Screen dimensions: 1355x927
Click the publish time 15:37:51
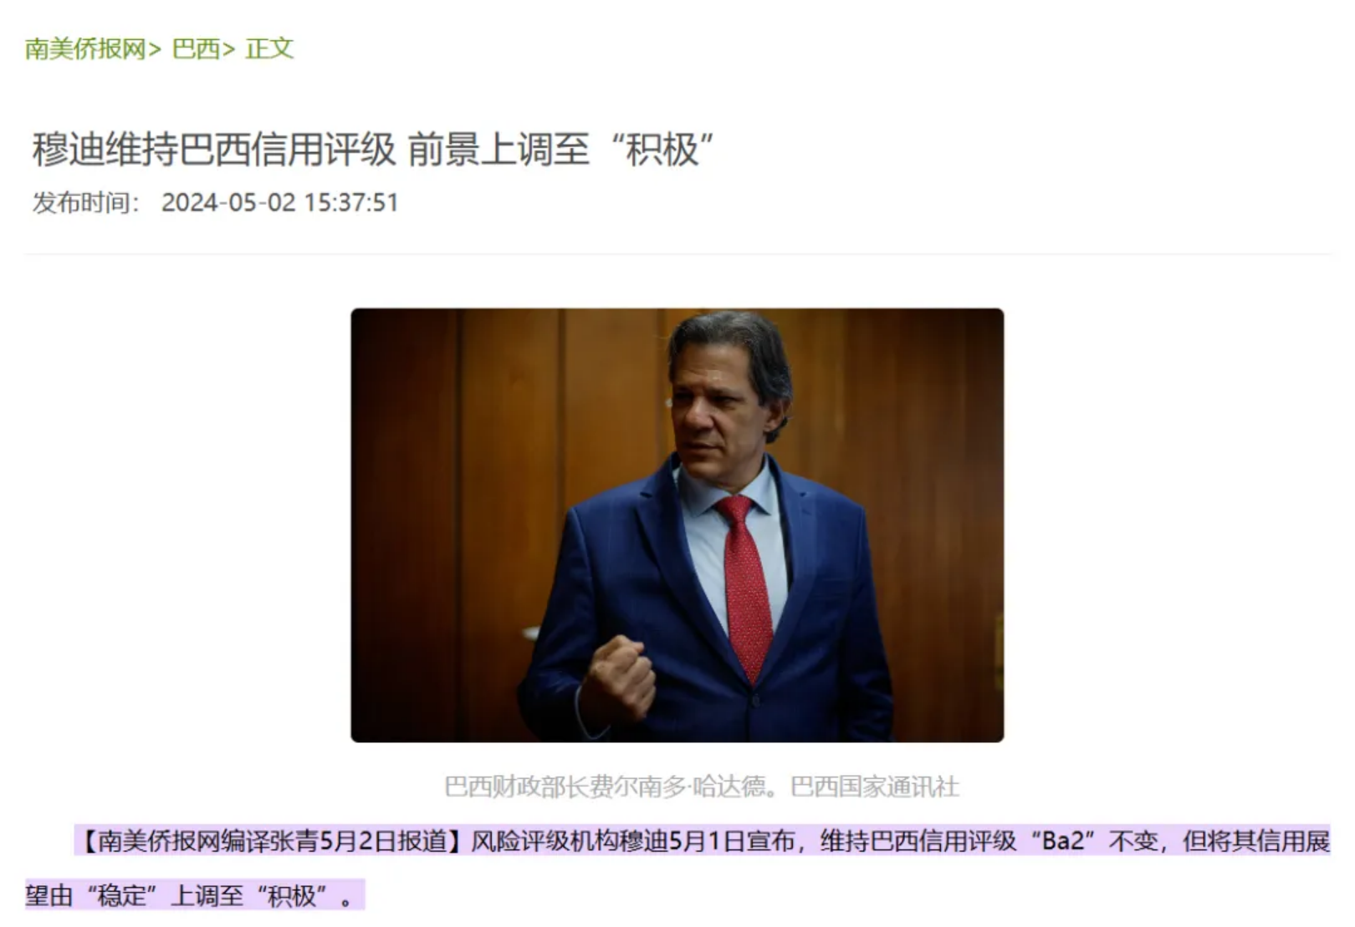(x=351, y=202)
